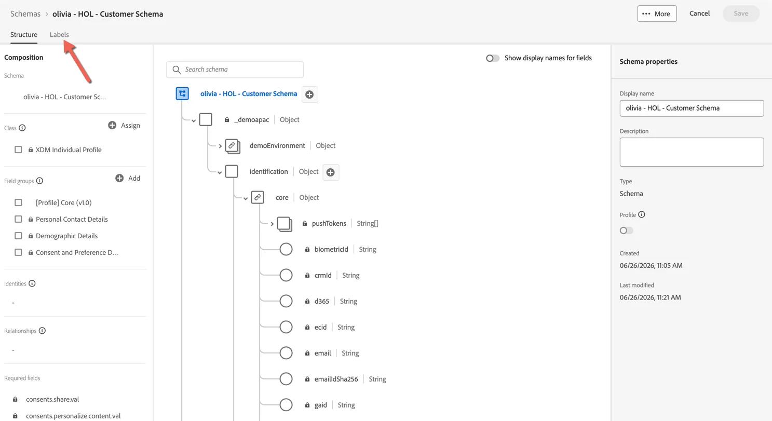The height and width of the screenshot is (421, 772).
Task: Check the Consent and Preference checkbox
Action: [x=18, y=252]
